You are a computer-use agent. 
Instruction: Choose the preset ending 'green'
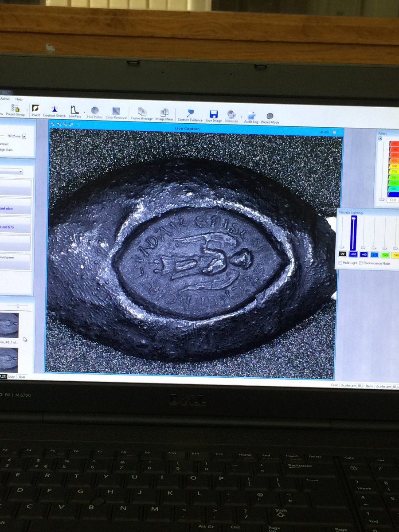(x=15, y=262)
